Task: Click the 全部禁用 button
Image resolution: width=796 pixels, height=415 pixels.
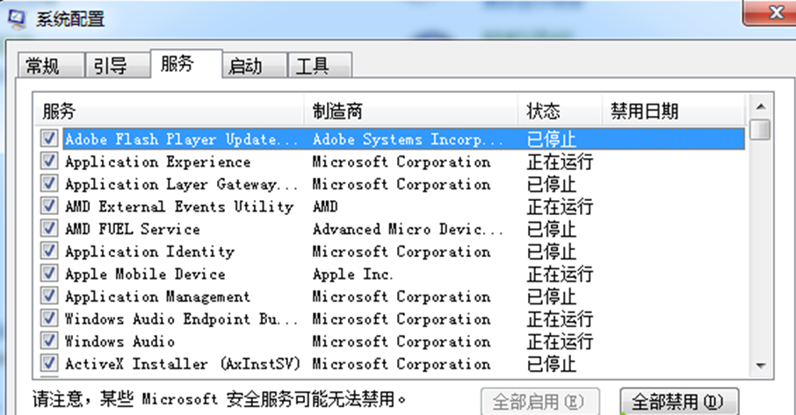Action: [679, 402]
